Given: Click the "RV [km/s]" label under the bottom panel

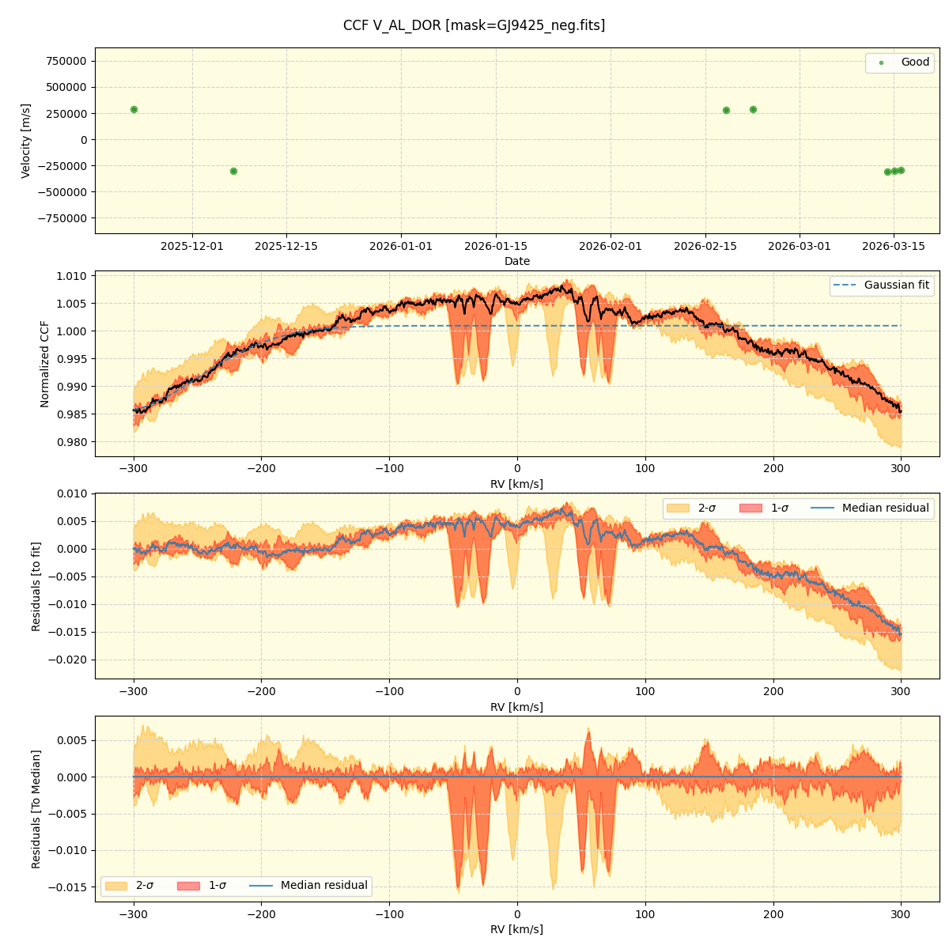Looking at the screenshot, I should 517,929.
